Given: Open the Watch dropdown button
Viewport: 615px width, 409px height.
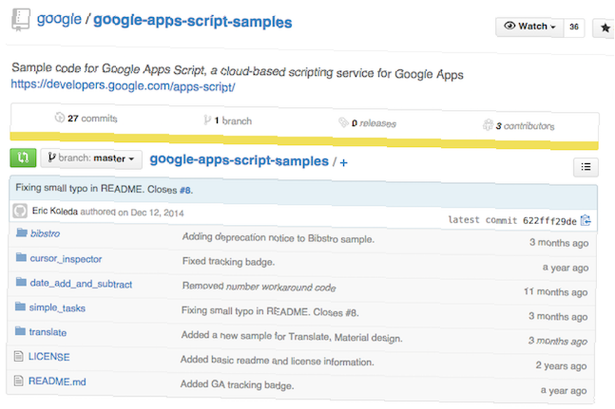Looking at the screenshot, I should point(530,26).
